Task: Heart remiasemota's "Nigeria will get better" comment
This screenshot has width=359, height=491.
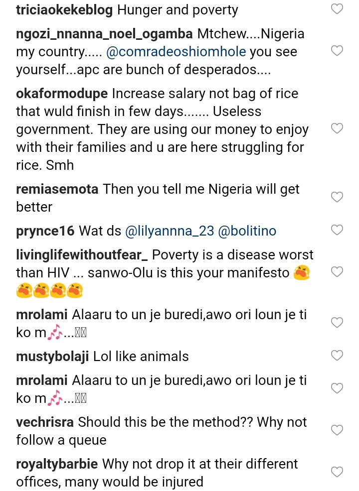Action: point(337,197)
